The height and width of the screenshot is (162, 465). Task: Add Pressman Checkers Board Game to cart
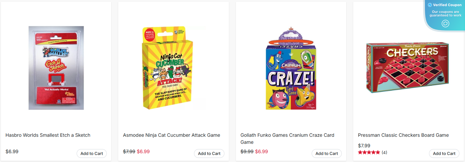pos(444,153)
